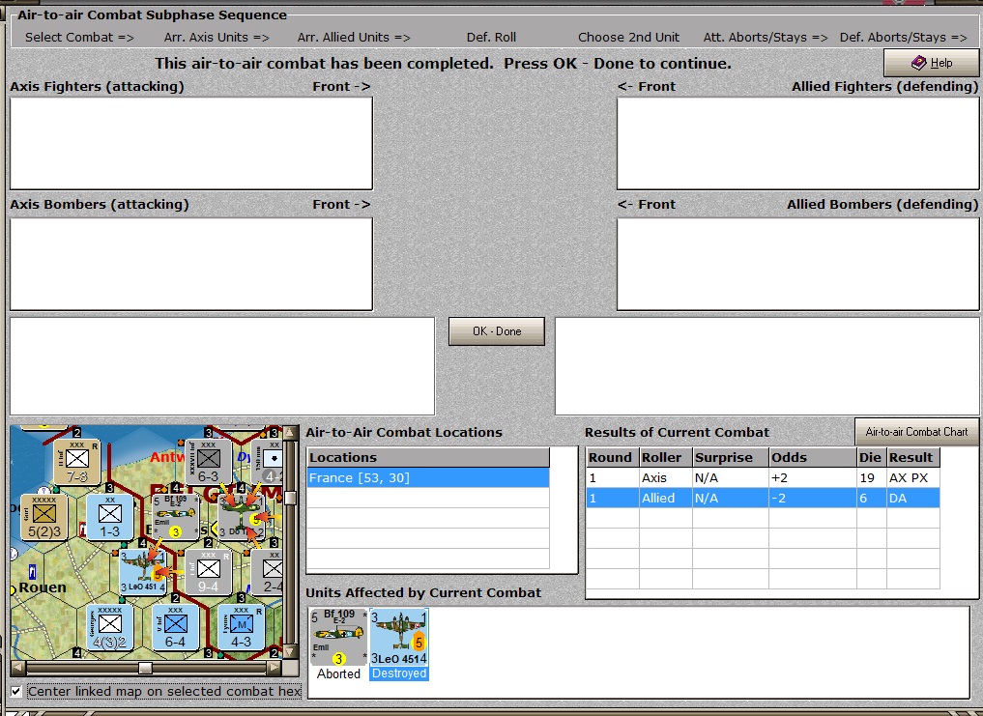Select the destroyed LeO 451 counter in Units Affected
The height and width of the screenshot is (716, 983).
click(399, 637)
